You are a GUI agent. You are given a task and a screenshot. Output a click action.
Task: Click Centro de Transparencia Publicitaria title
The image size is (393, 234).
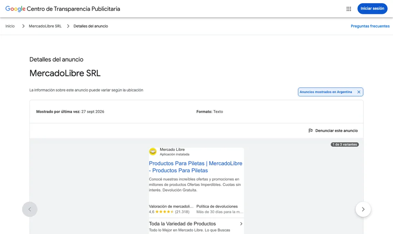pyautogui.click(x=73, y=9)
